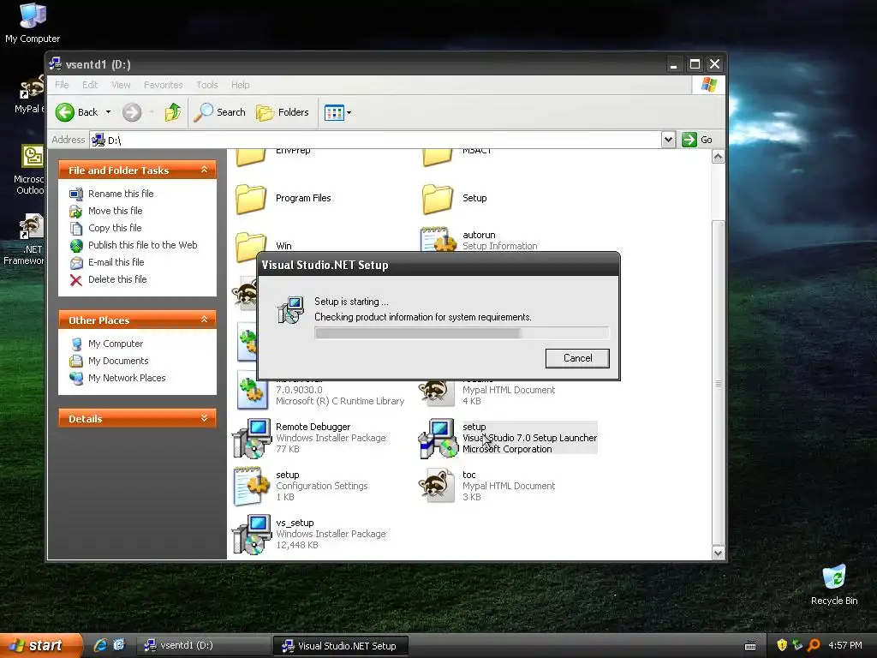Viewport: 877px width, 658px height.
Task: Cancel the Visual Studio.NET Setup dialog
Action: [577, 358]
